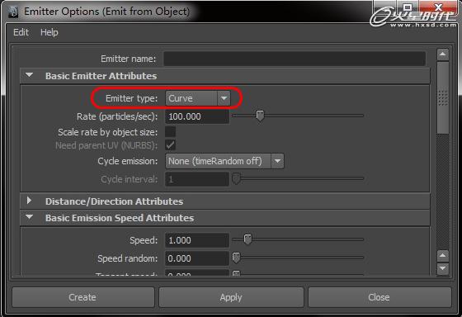
Task: Click the 'Emitter type:' label
Action: [x=132, y=98]
